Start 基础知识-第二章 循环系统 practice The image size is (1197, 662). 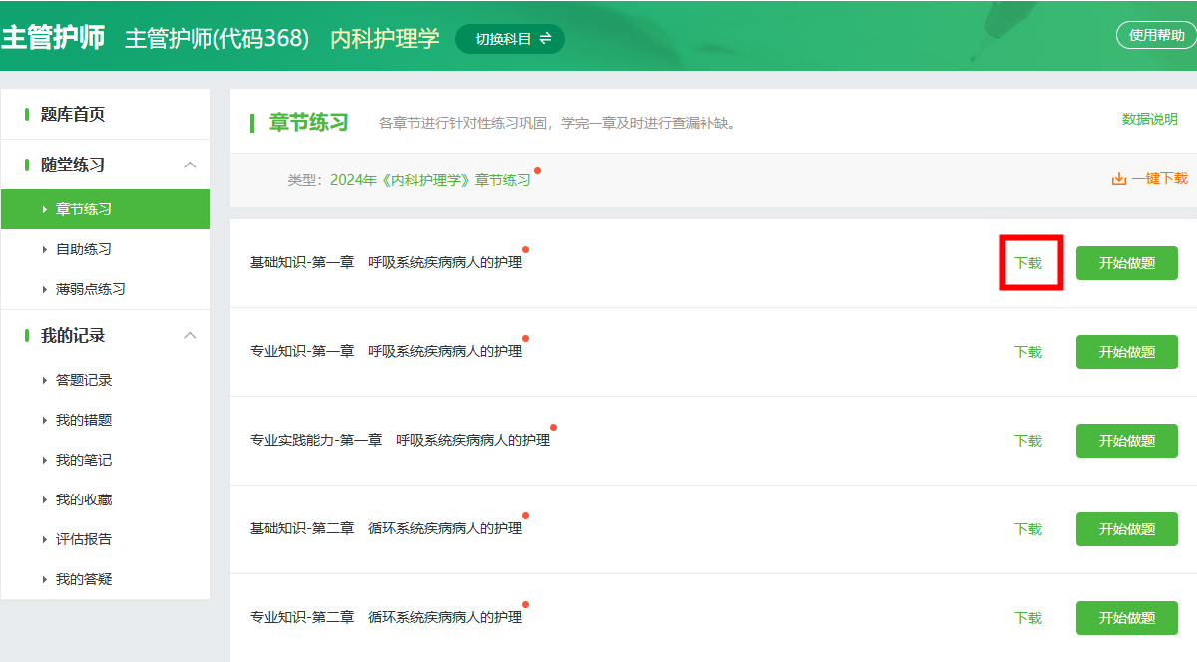1126,529
